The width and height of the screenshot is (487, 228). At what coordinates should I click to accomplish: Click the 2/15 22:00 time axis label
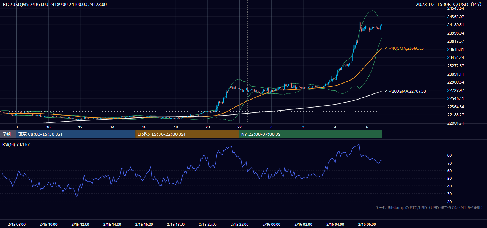click(x=239, y=225)
